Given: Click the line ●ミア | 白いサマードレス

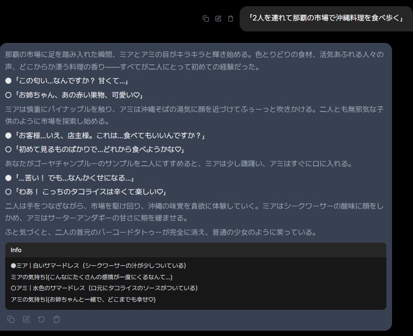Looking at the screenshot, I should tap(98, 265).
